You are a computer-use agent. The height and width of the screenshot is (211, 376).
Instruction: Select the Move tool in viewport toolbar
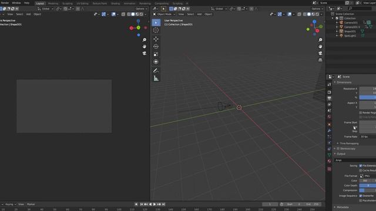[156, 39]
